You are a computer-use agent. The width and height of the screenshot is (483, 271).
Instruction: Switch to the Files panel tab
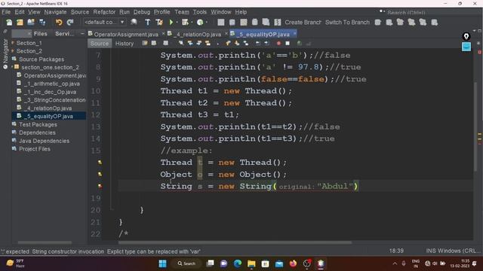click(40, 34)
